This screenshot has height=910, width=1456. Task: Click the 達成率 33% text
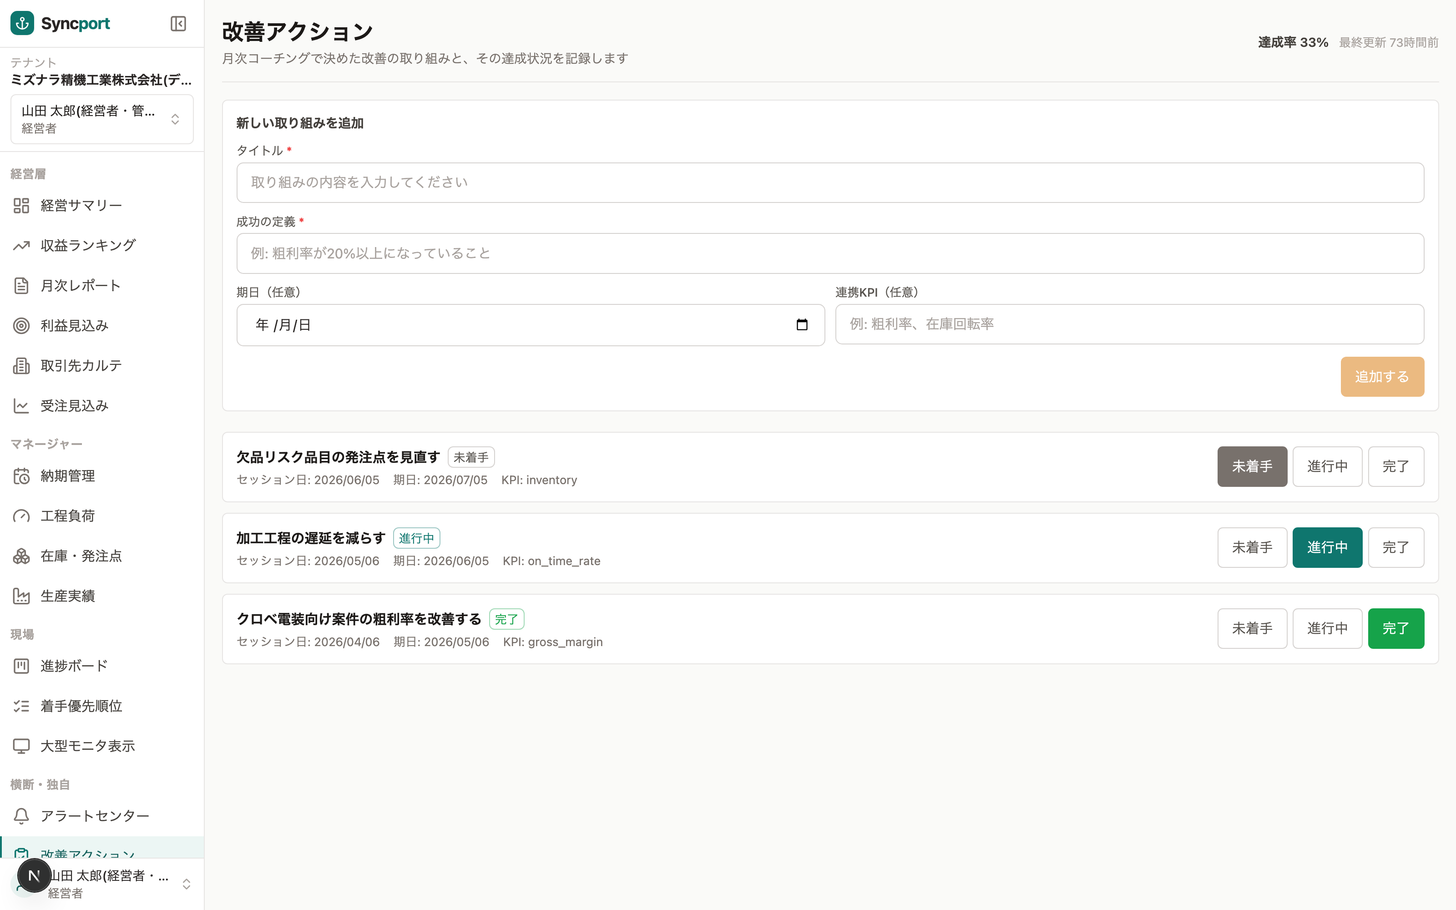click(1293, 43)
